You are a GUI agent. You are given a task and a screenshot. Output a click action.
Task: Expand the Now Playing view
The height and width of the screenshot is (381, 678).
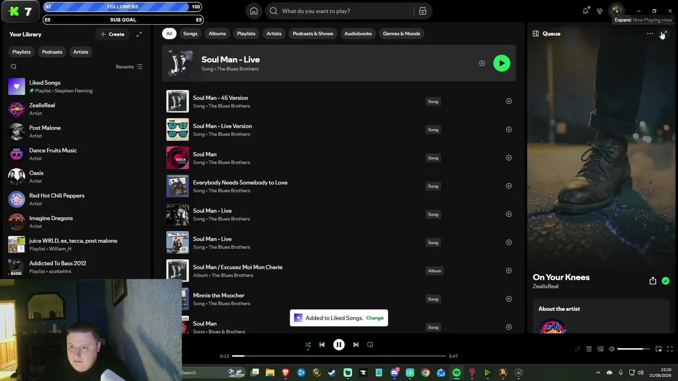pos(664,33)
